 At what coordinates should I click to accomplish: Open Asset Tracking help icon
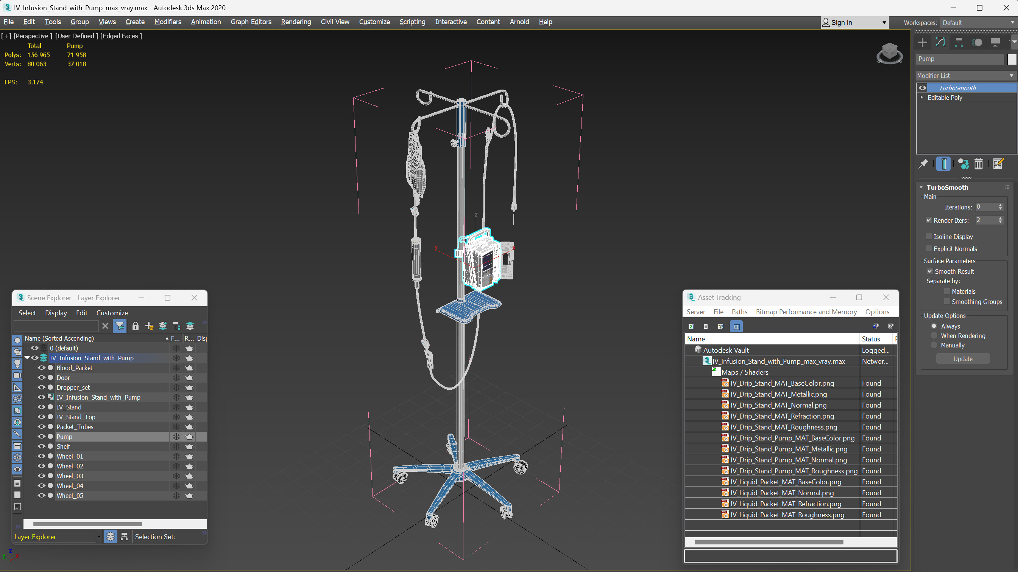pyautogui.click(x=875, y=326)
